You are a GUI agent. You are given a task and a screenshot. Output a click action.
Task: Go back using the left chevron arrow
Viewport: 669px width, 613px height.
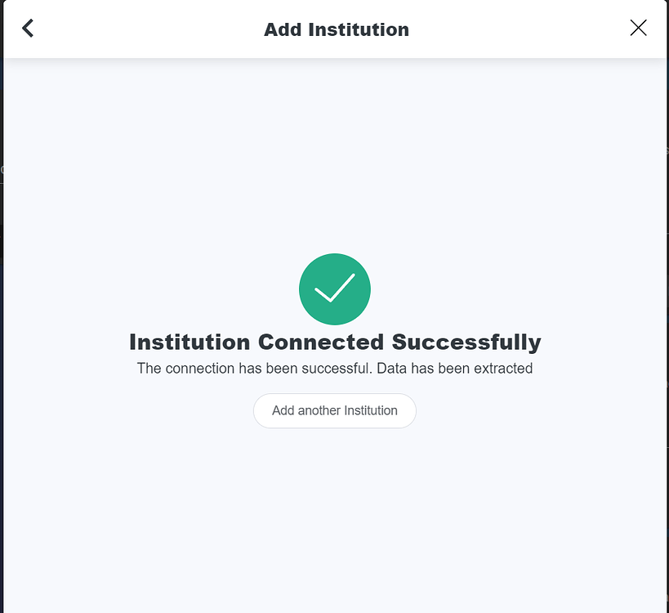28,29
